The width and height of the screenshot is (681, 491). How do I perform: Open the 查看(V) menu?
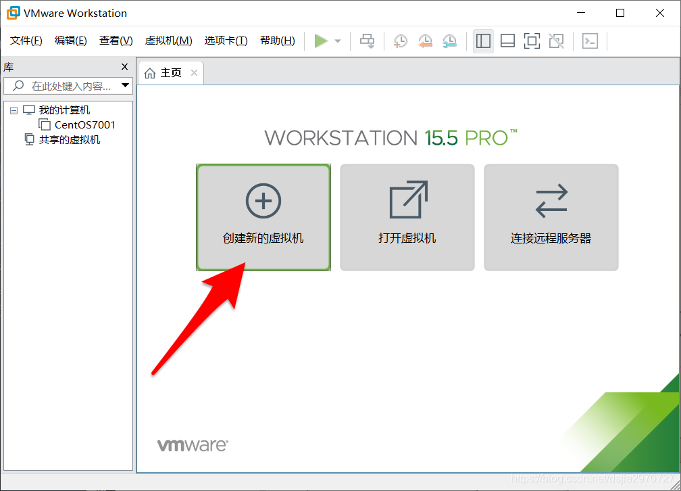coord(116,41)
